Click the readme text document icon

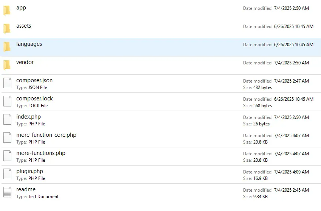[x=7, y=192]
